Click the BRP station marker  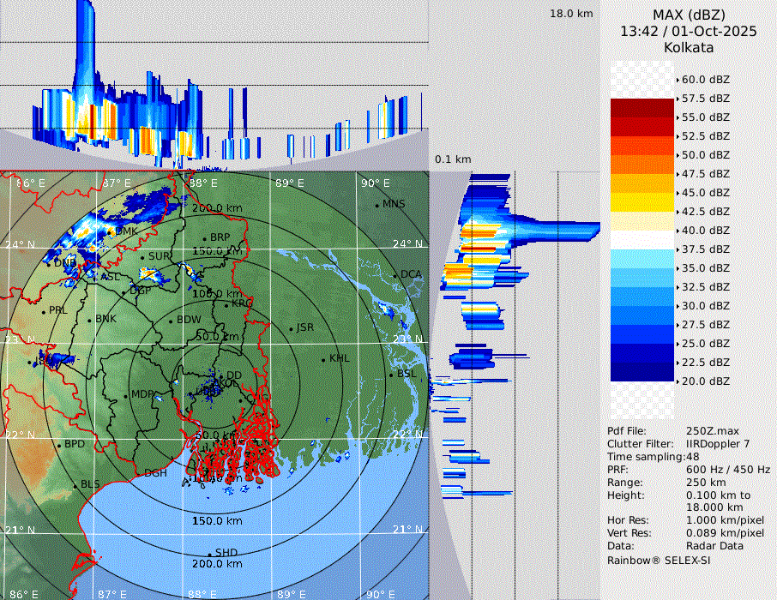tap(204, 238)
